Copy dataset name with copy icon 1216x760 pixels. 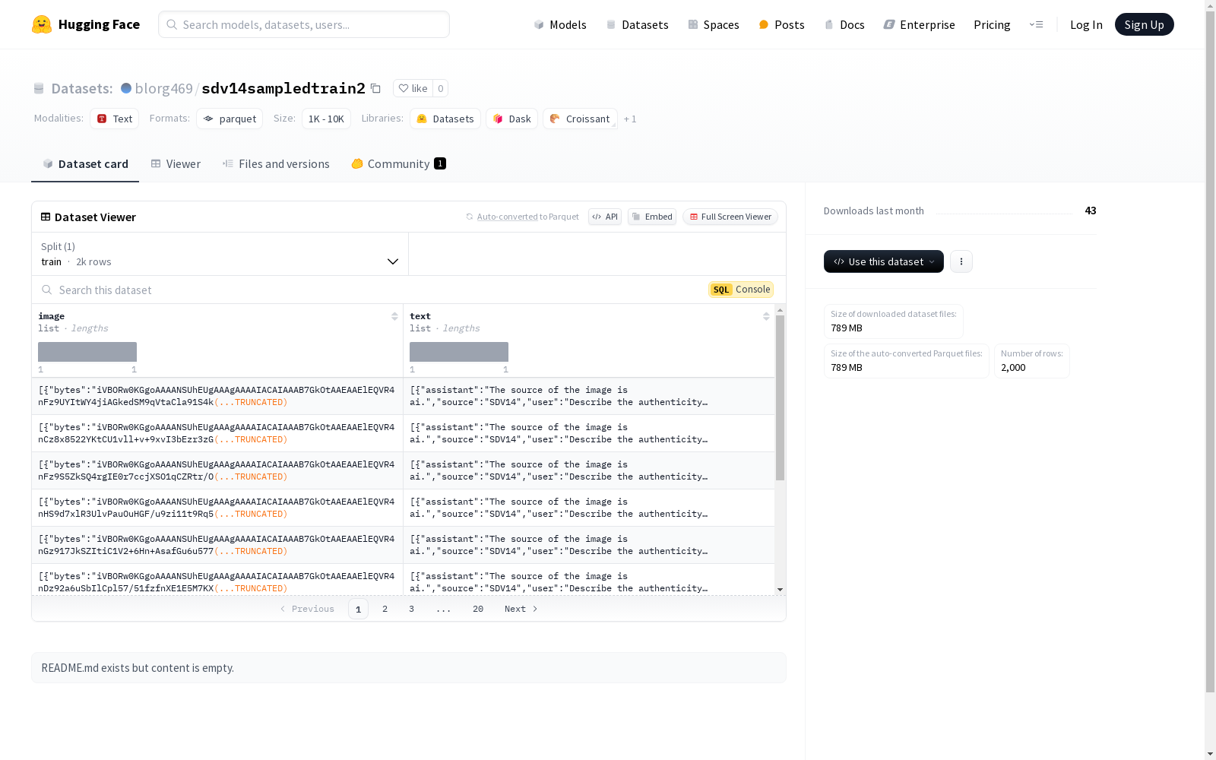375,88
